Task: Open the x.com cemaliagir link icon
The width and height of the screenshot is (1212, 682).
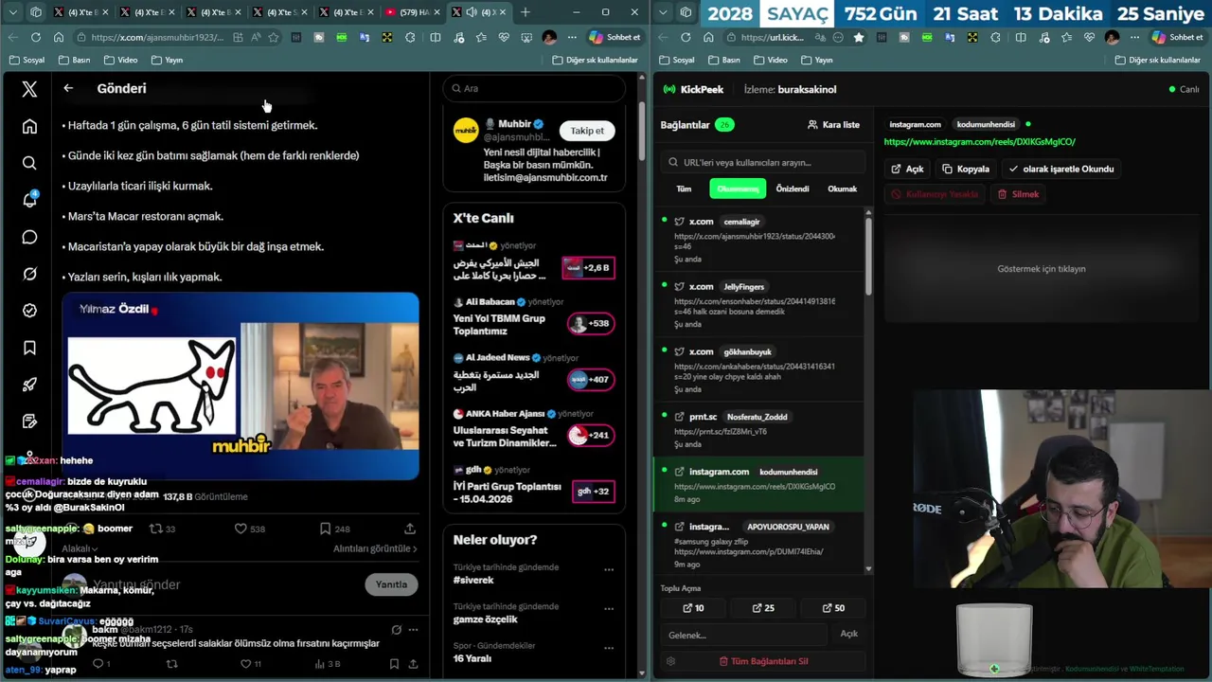Action: [x=679, y=222]
